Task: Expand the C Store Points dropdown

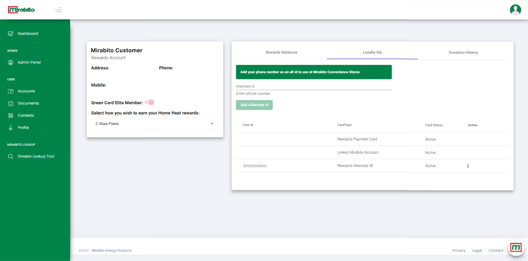Action: 155,124
